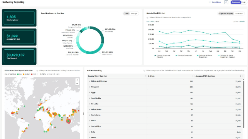Click the Average FDA Cost $1,899 card

coord(19,37)
